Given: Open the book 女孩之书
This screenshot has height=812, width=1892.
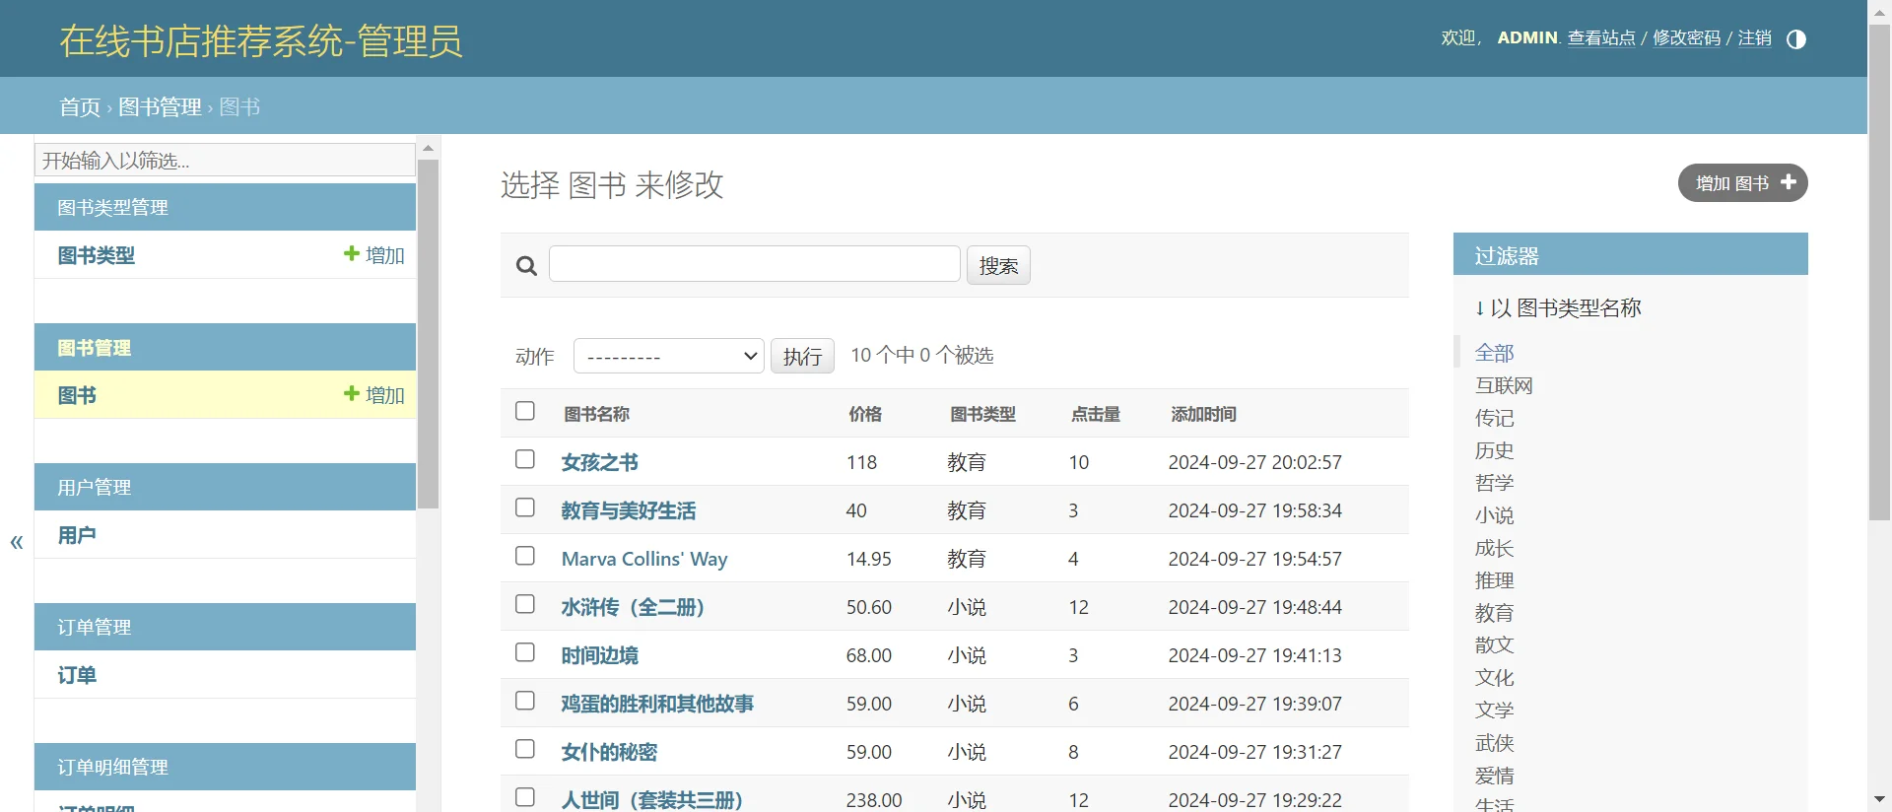Looking at the screenshot, I should pos(600,462).
